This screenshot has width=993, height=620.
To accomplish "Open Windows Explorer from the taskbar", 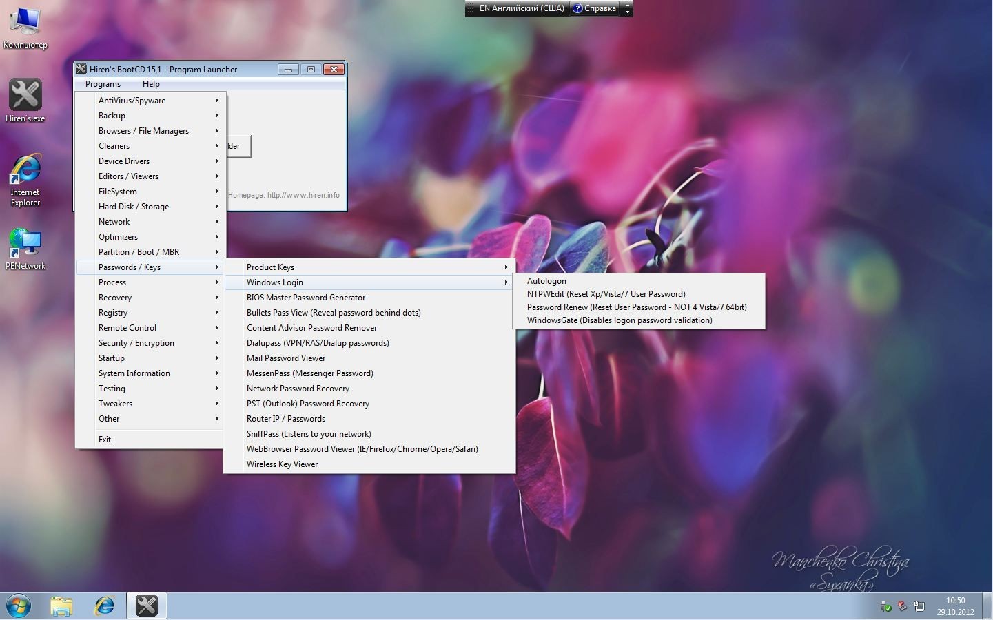I will click(x=61, y=606).
